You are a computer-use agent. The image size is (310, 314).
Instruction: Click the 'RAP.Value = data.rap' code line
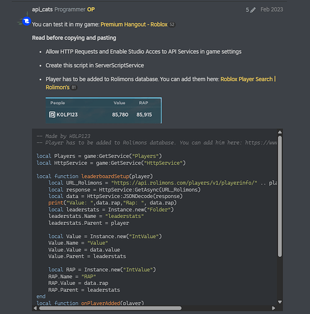click(78, 283)
